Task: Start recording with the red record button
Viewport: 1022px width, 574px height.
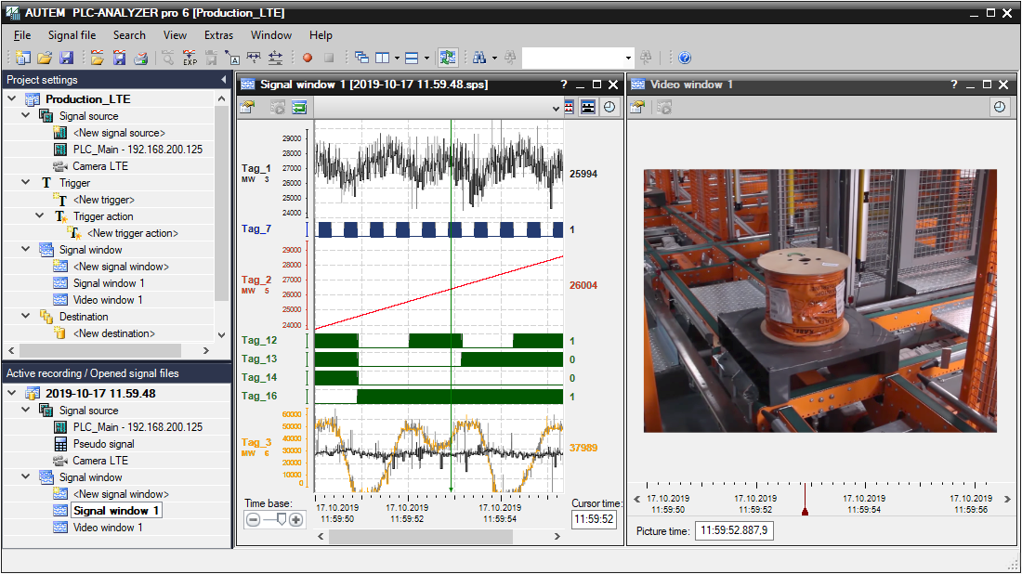Action: 307,57
